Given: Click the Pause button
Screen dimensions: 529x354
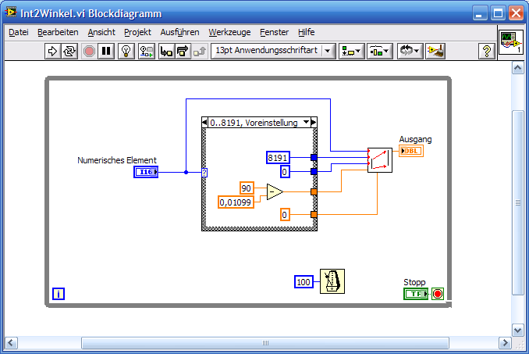Looking at the screenshot, I should coord(106,52).
